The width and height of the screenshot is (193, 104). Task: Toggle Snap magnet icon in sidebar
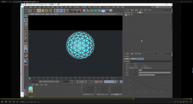tap(26, 56)
